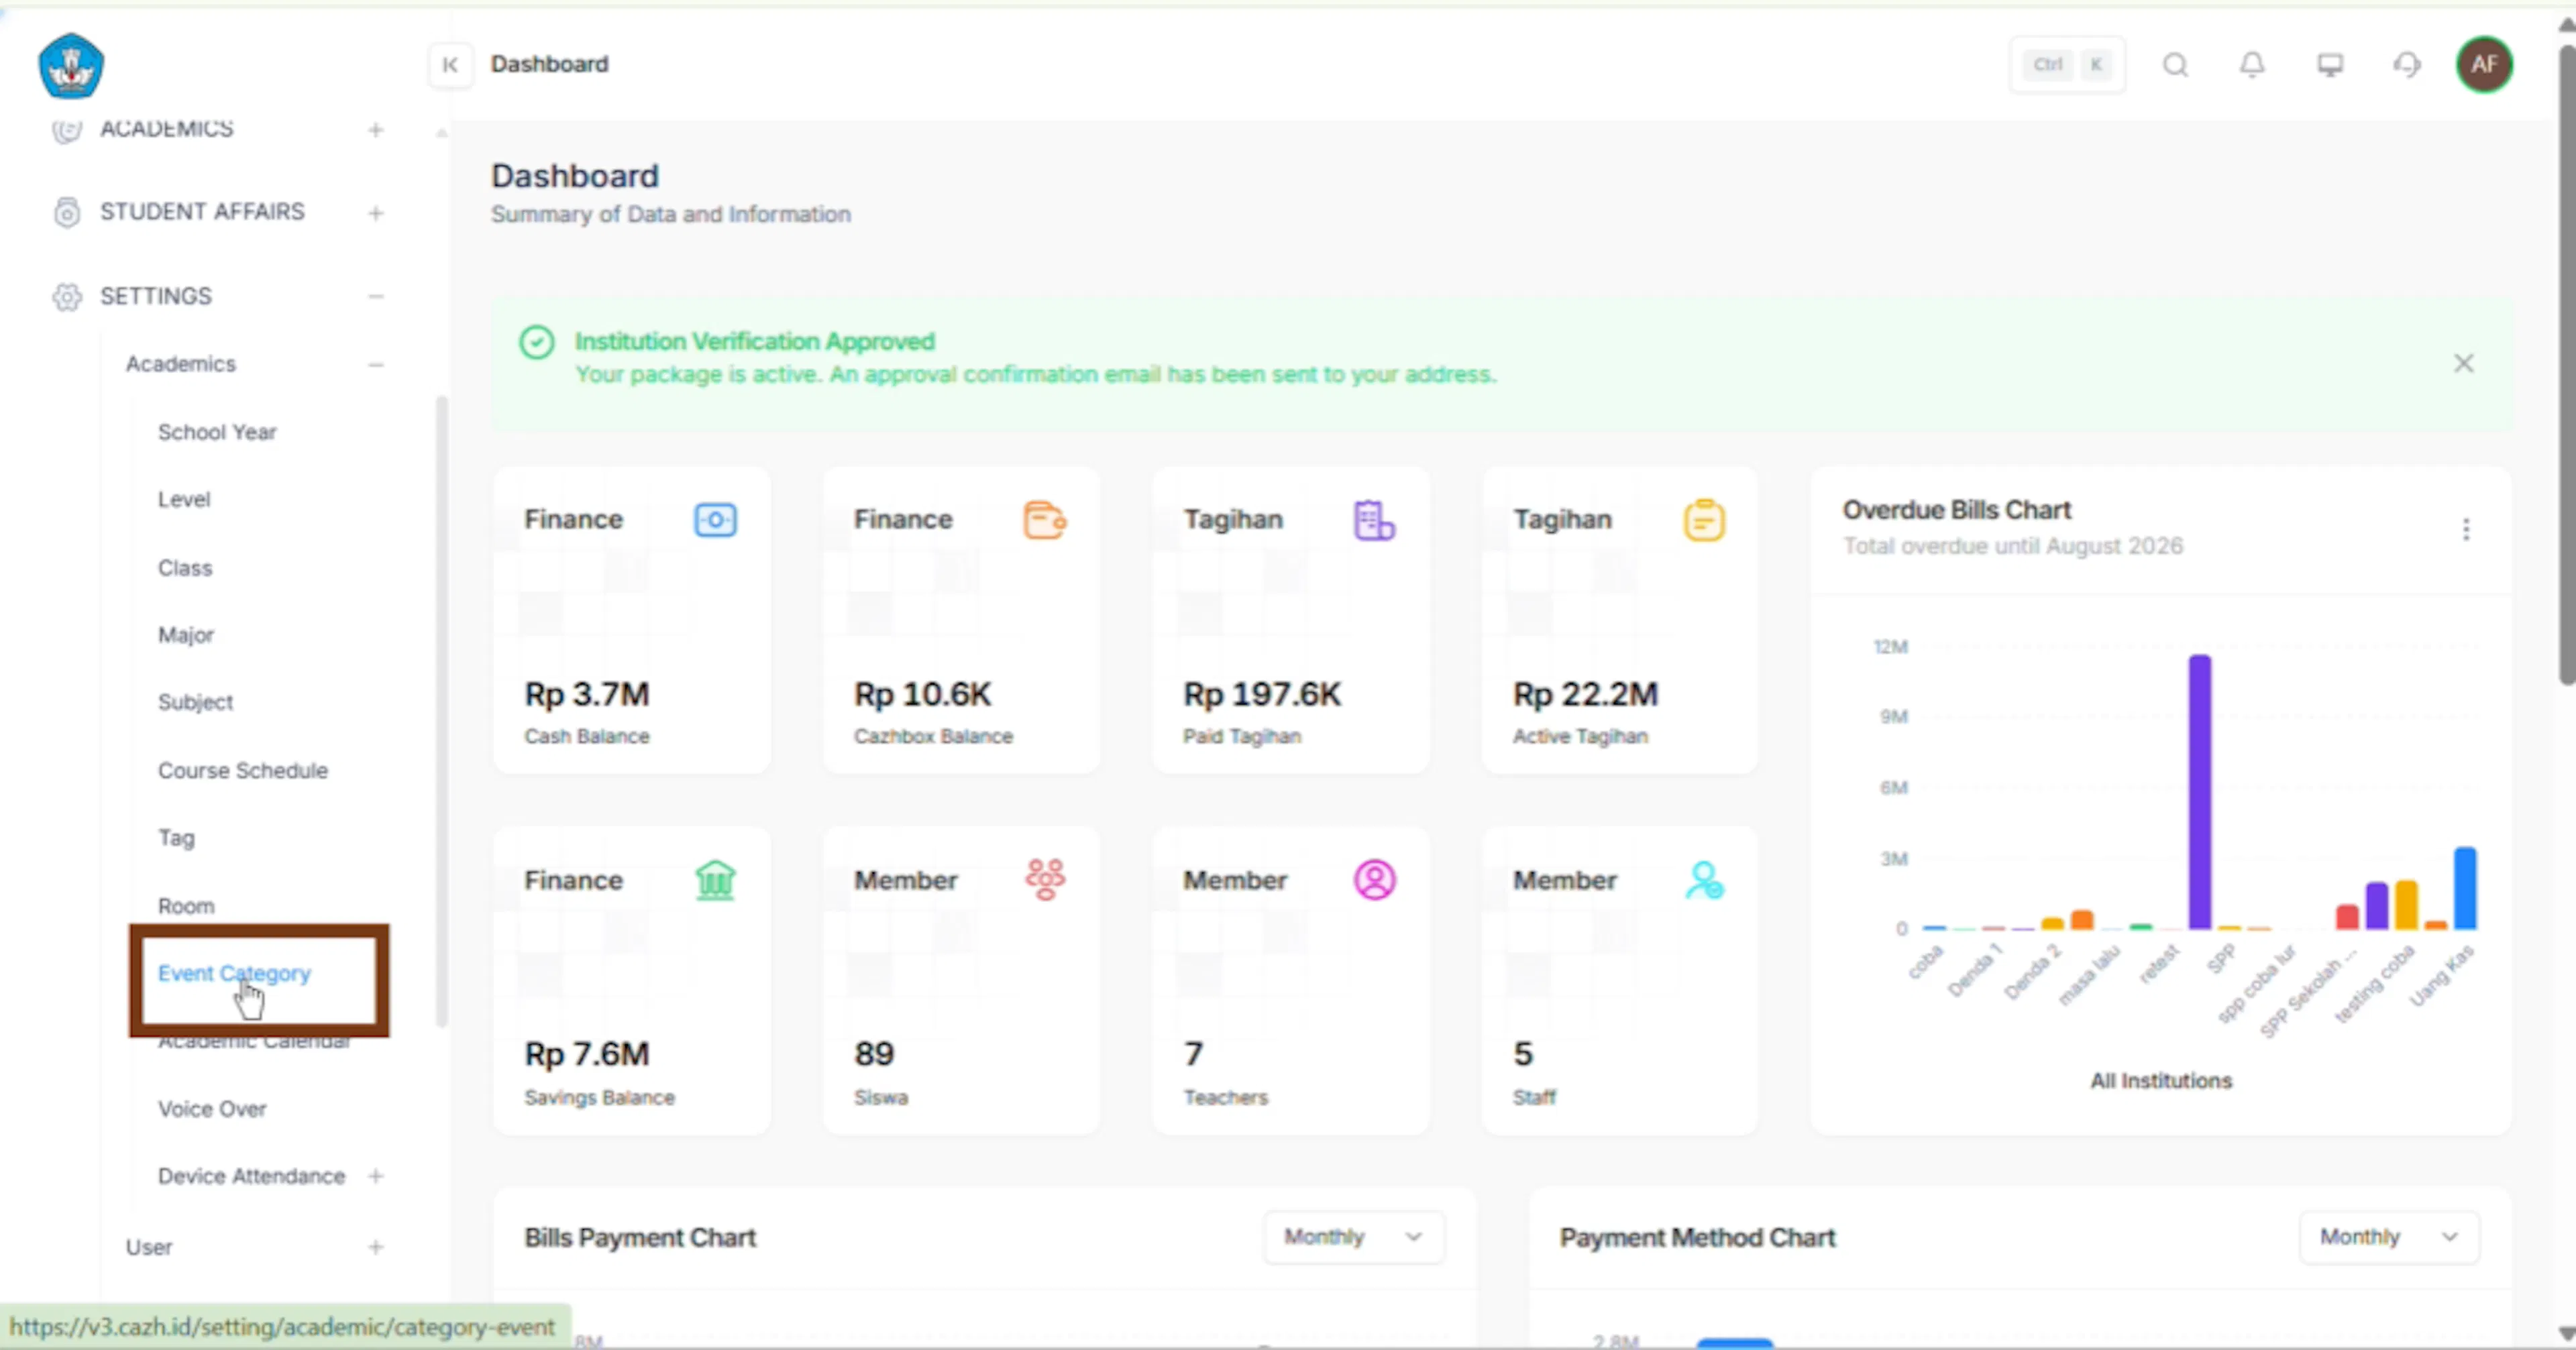Select Subject in the sidebar

[195, 702]
